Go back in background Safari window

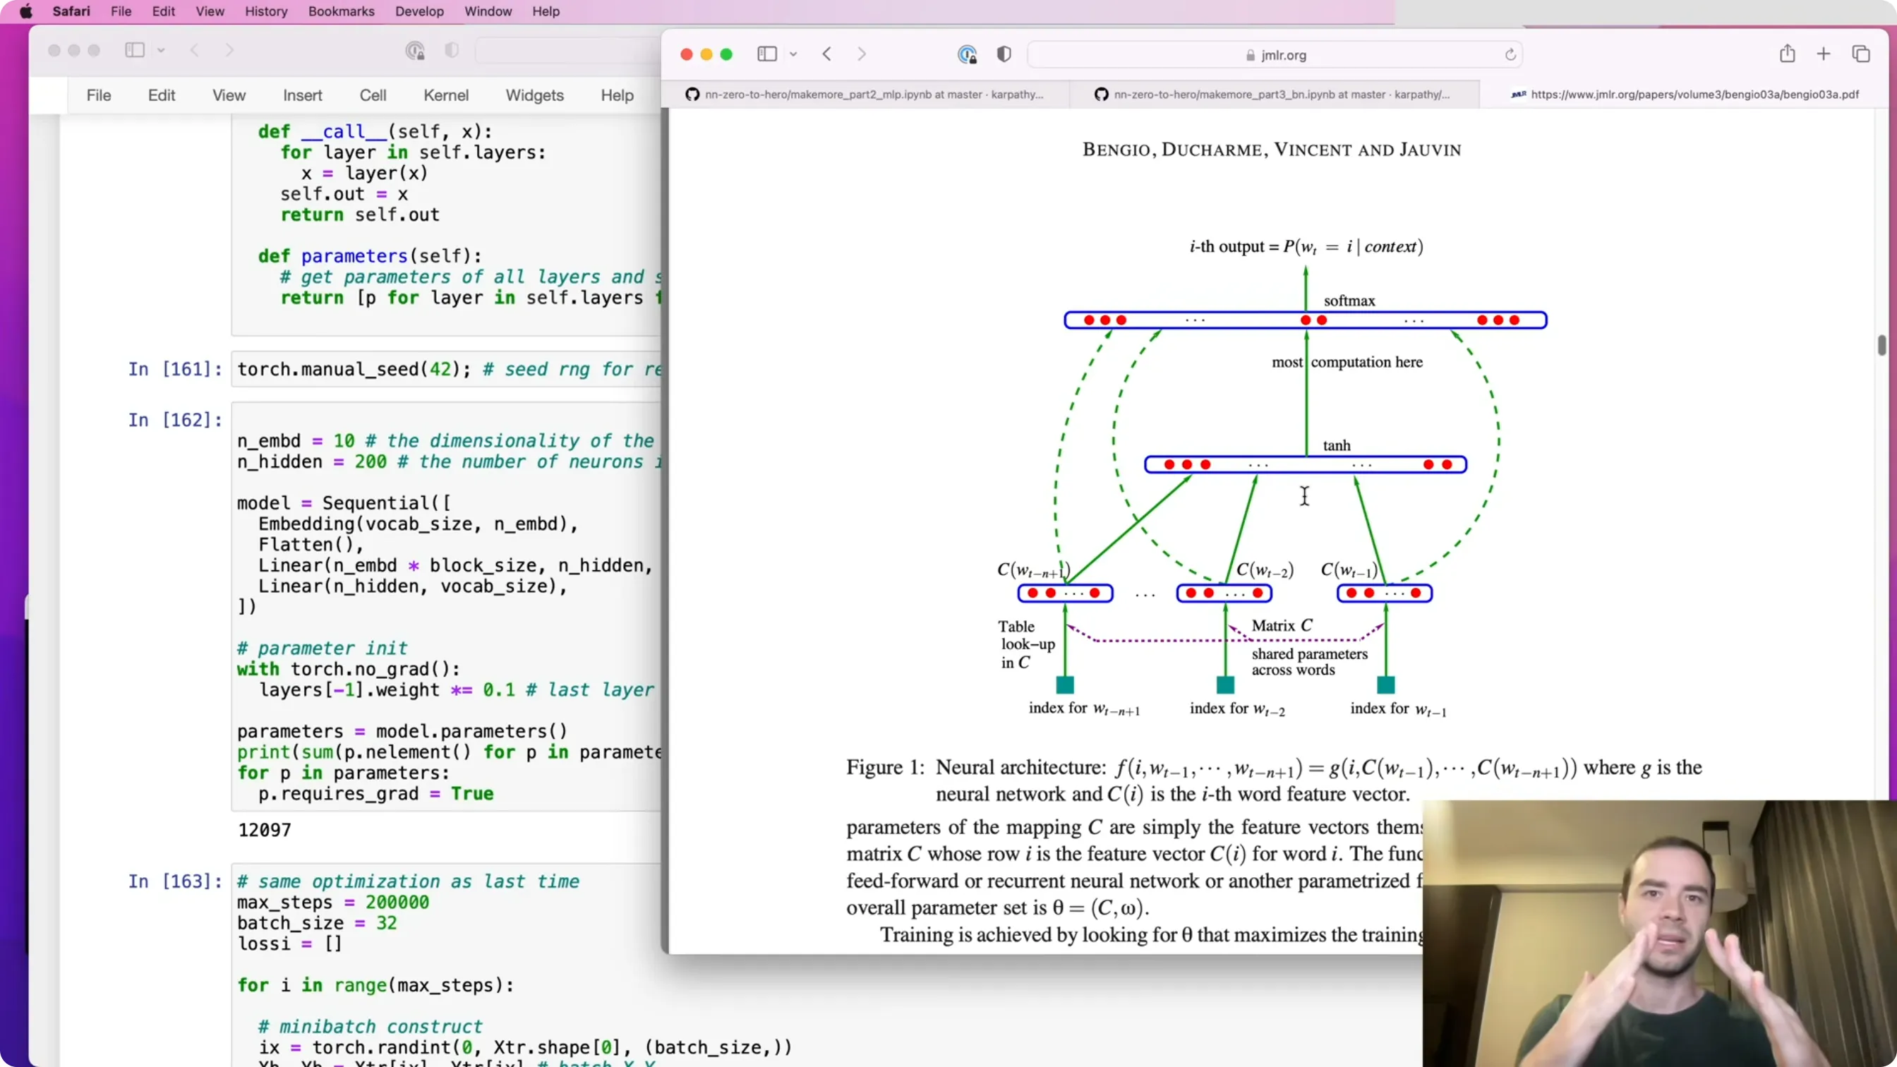pos(194,50)
